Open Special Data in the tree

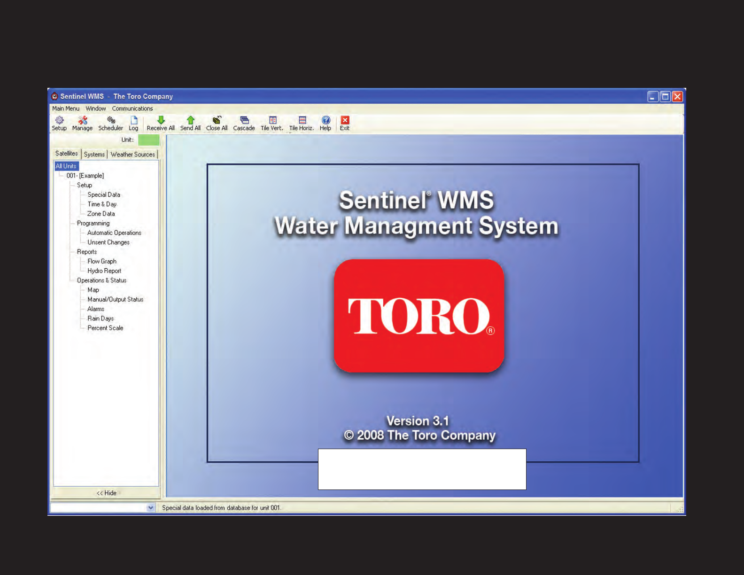point(104,194)
